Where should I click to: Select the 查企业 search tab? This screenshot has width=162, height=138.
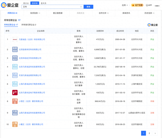click(26, 3)
